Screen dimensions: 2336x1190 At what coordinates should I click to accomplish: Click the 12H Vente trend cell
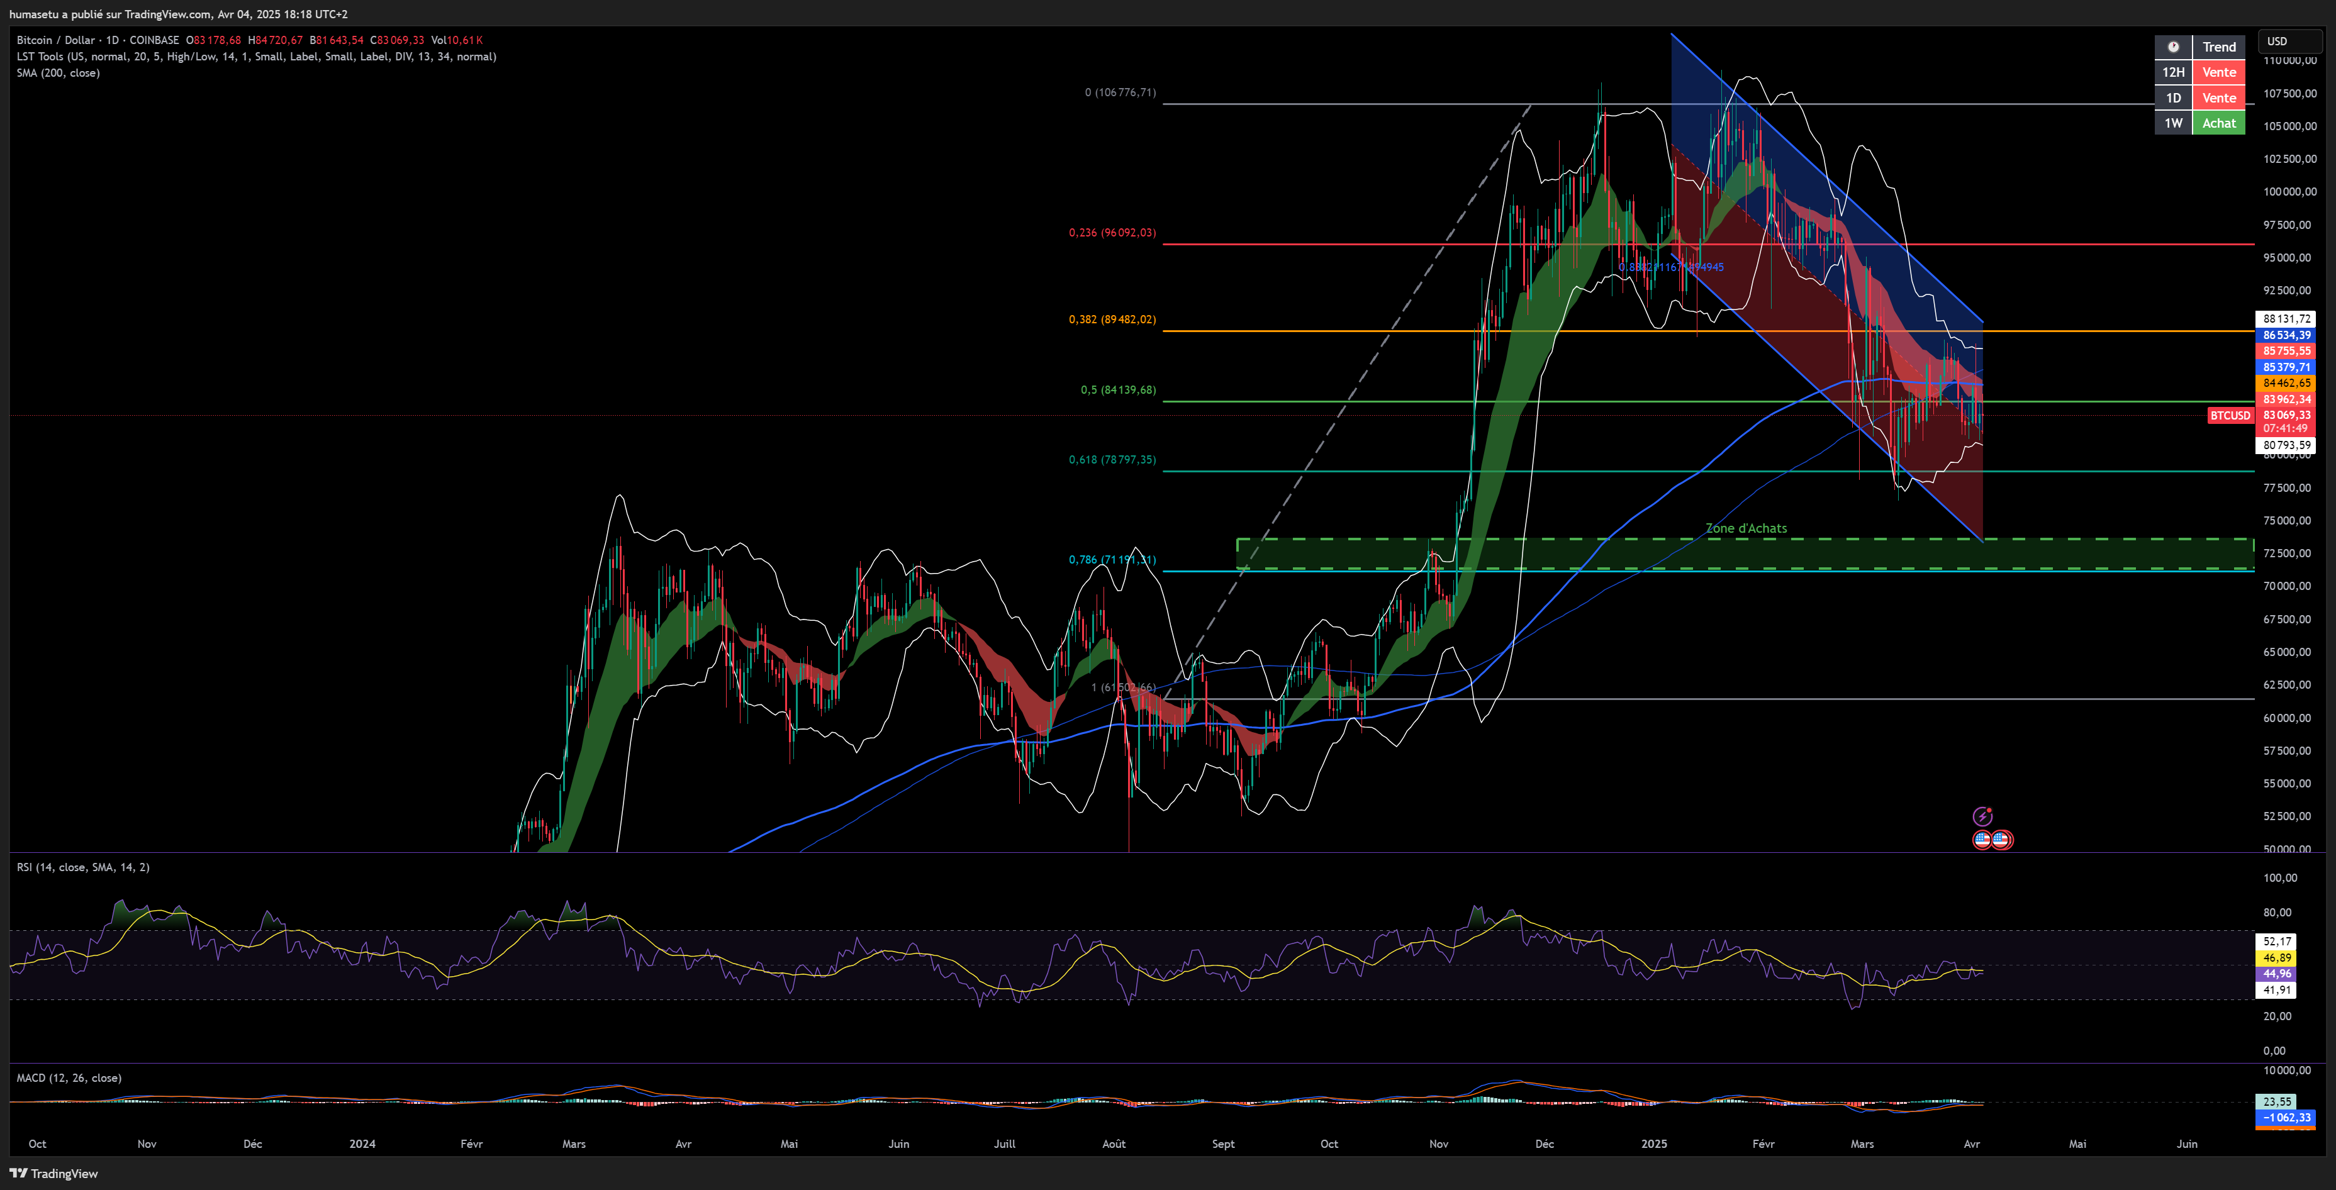pos(2218,72)
